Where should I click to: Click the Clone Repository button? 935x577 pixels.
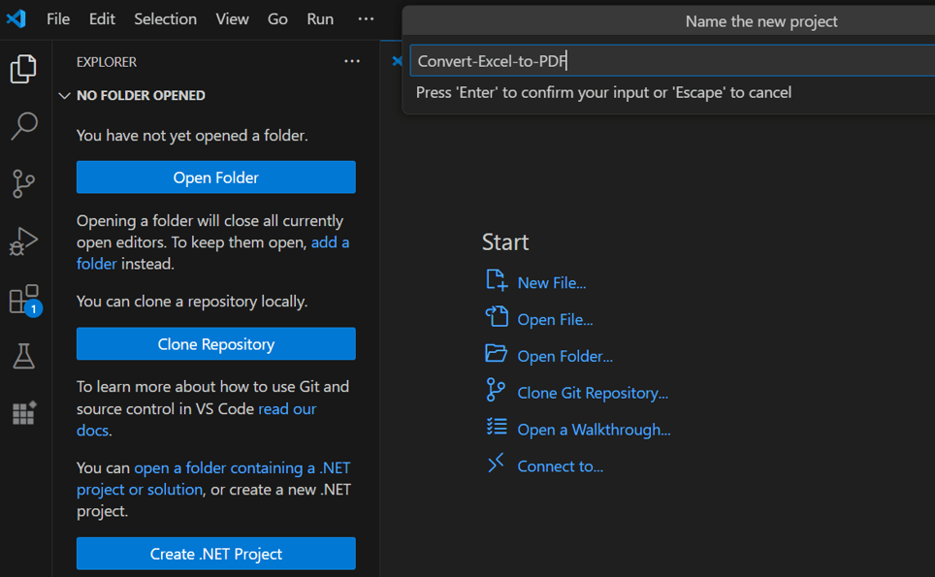pos(215,343)
